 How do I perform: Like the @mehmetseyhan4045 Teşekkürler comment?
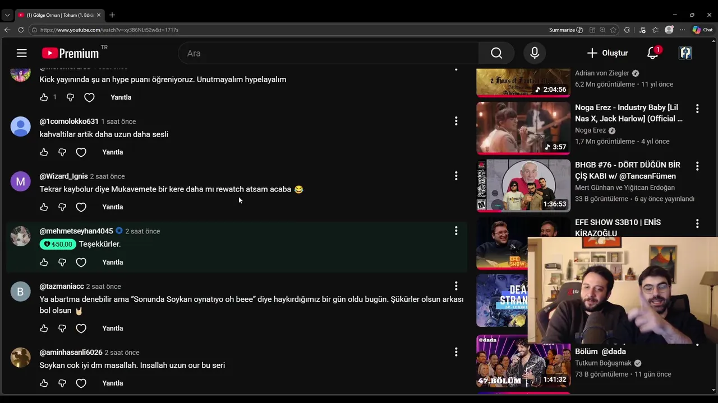(x=44, y=262)
